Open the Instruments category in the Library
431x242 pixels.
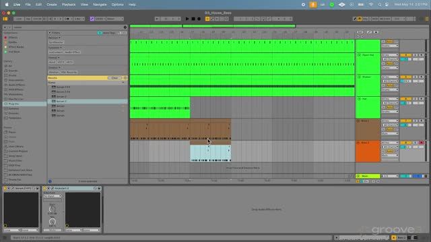pyautogui.click(x=16, y=80)
